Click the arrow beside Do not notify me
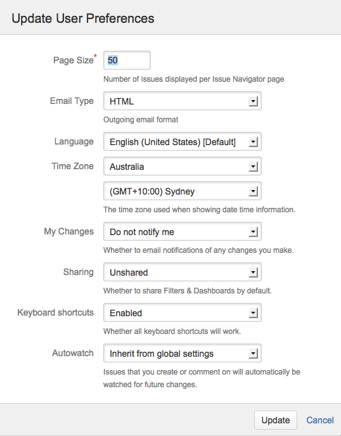The width and height of the screenshot is (341, 436). tap(253, 232)
